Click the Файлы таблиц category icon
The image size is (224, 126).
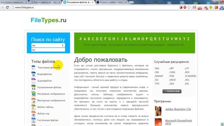34,107
